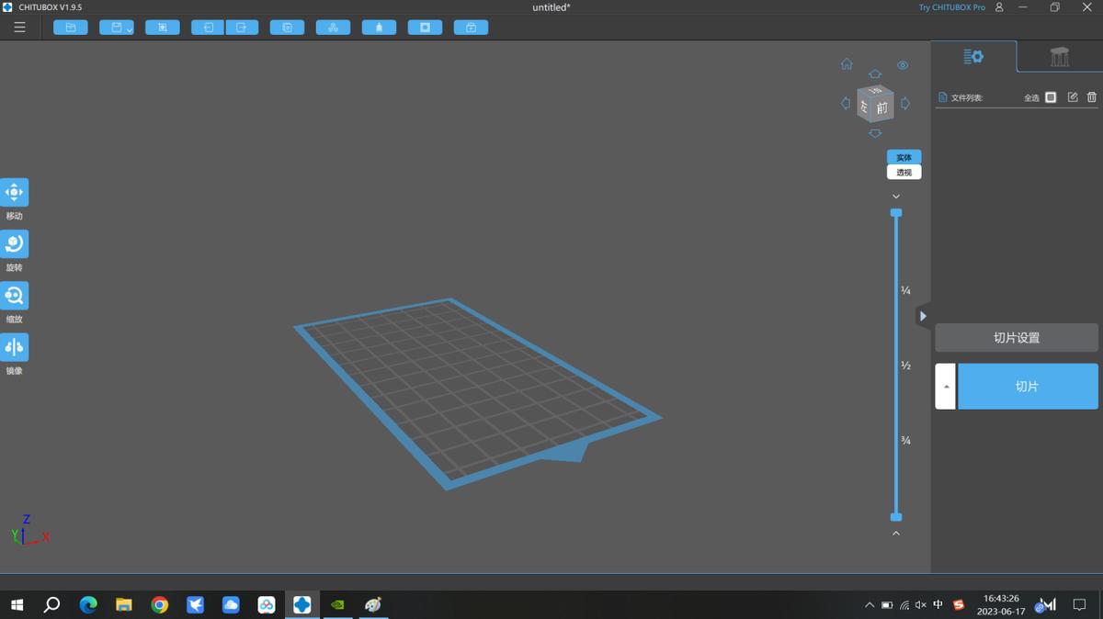Image resolution: width=1103 pixels, height=619 pixels.
Task: Click the network sending toolbar icon
Action: point(333,27)
